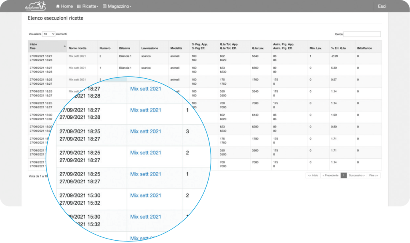410x243 pixels.
Task: Open the Magazzino dropdown menu
Action: point(117,6)
